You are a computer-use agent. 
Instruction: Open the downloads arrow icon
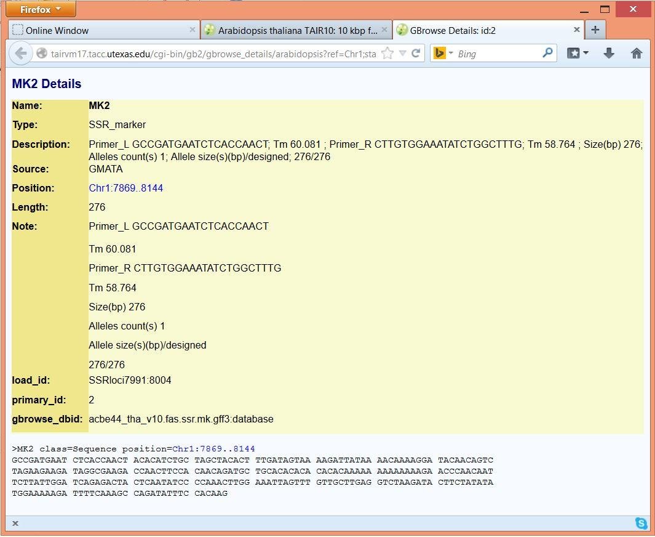click(x=609, y=53)
